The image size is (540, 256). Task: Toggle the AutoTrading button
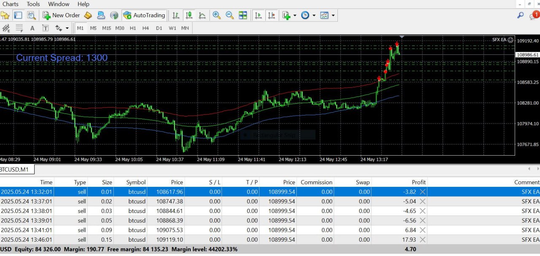click(144, 15)
